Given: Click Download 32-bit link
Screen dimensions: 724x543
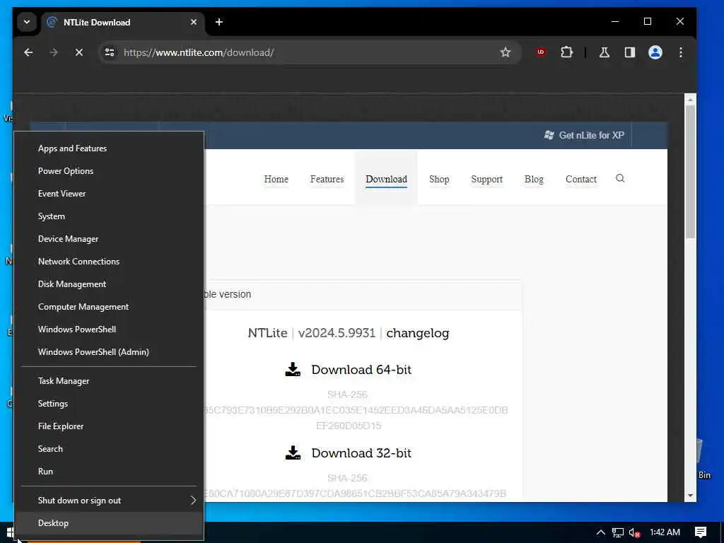Looking at the screenshot, I should click(361, 453).
